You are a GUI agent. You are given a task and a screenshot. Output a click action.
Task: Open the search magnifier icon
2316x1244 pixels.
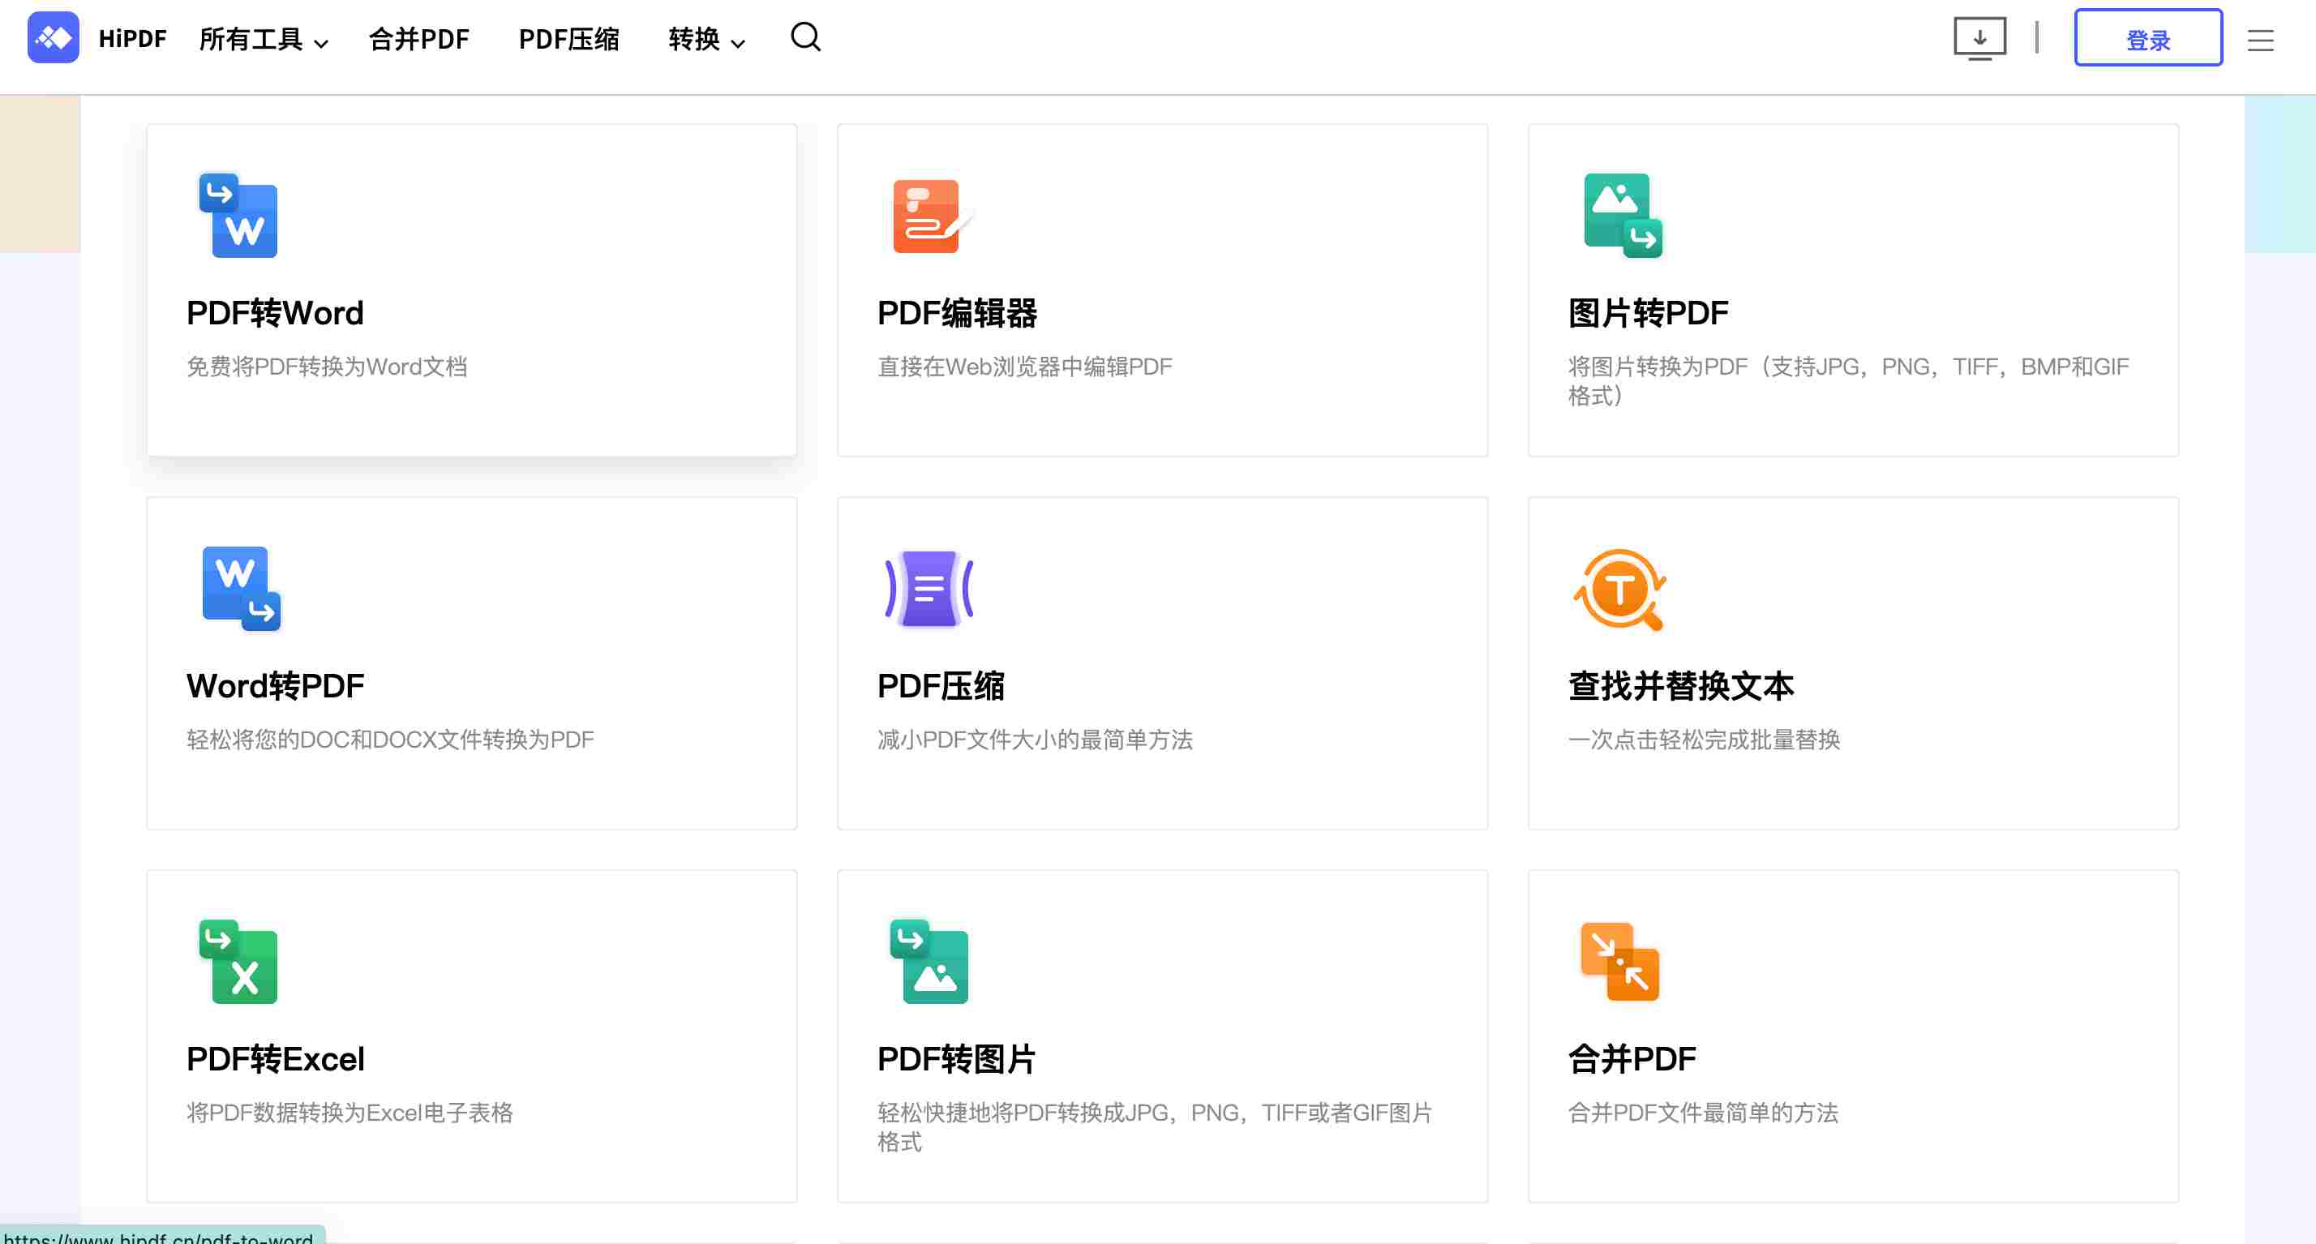click(x=804, y=38)
